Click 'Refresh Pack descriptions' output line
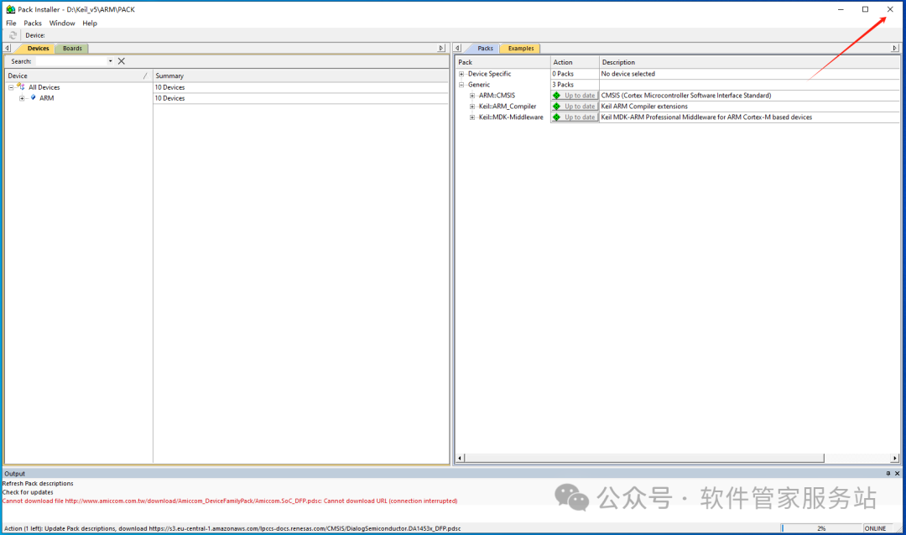 coord(38,484)
